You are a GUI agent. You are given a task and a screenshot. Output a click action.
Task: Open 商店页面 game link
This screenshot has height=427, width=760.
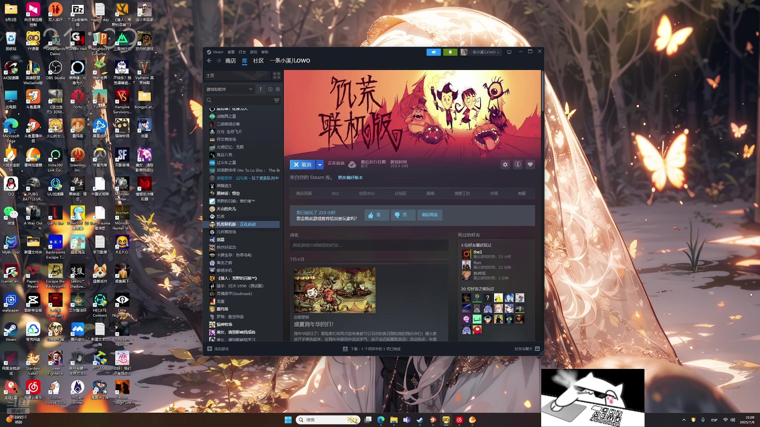click(x=304, y=193)
